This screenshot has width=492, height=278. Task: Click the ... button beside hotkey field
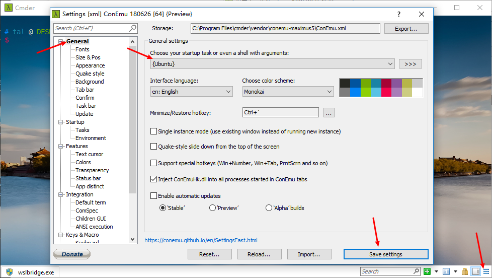tap(329, 112)
